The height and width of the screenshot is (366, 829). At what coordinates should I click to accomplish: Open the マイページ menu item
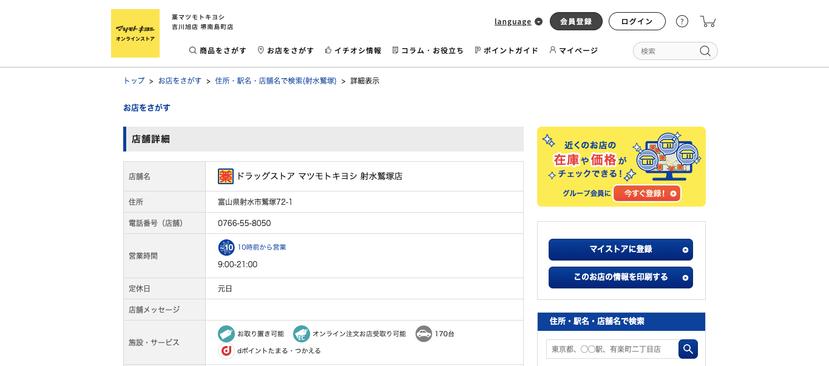click(574, 50)
